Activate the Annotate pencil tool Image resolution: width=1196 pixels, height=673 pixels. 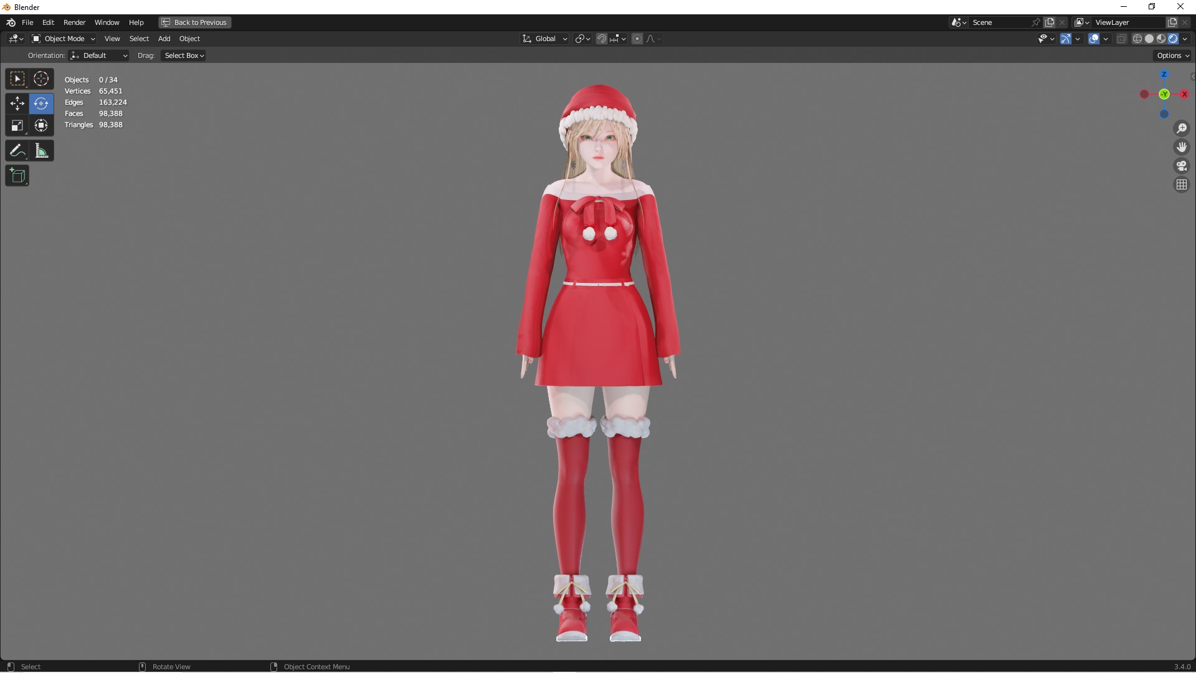click(17, 151)
